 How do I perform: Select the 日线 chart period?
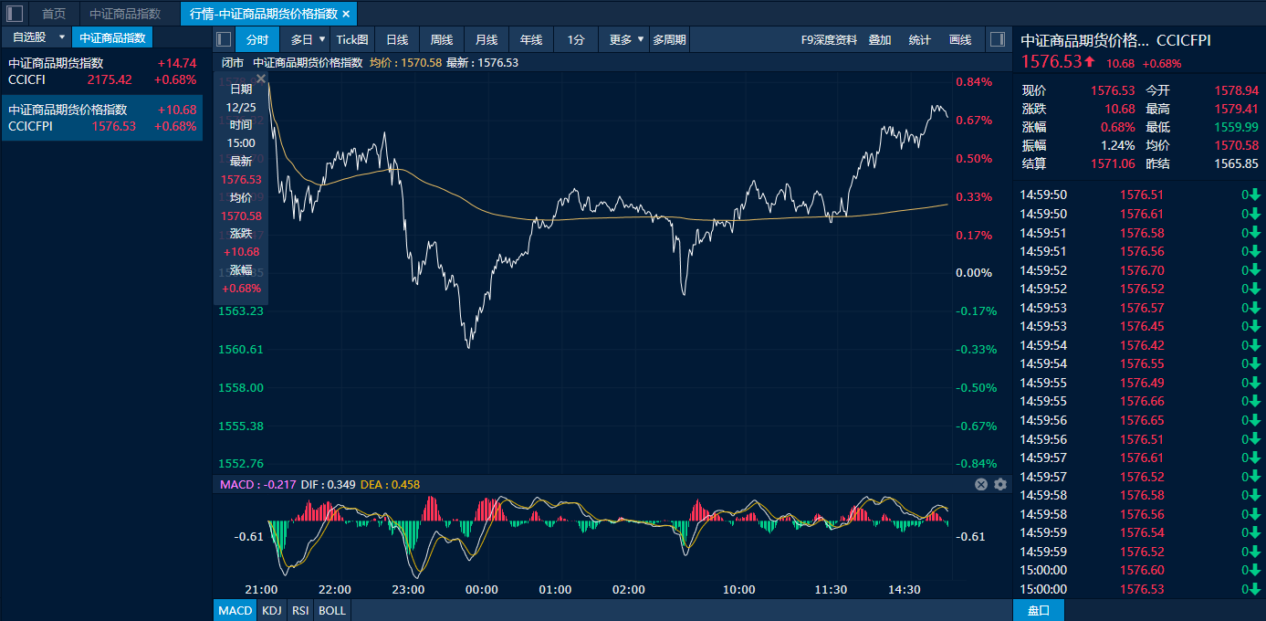[397, 39]
